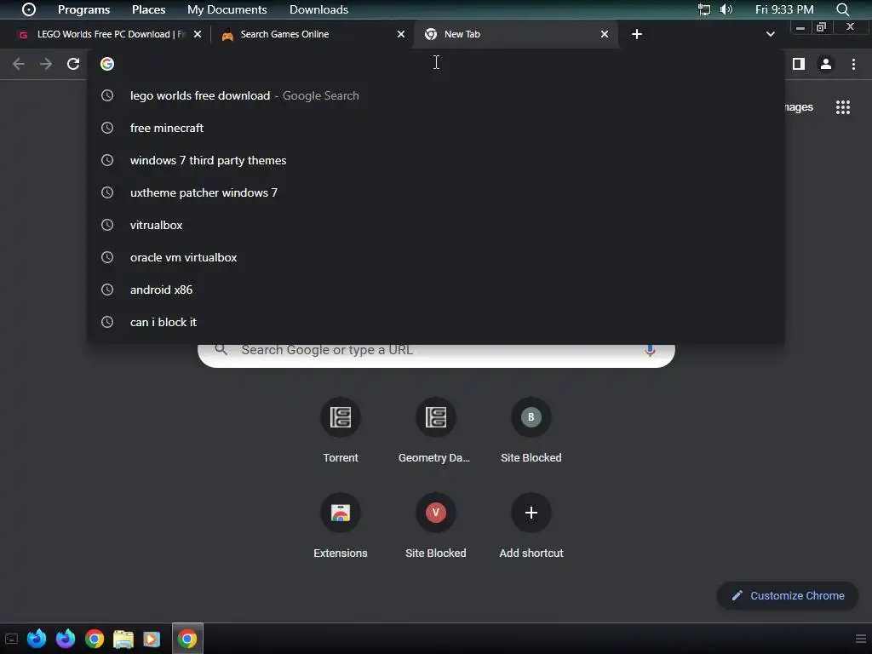
Task: Click the Images link at top right
Action: (x=799, y=107)
